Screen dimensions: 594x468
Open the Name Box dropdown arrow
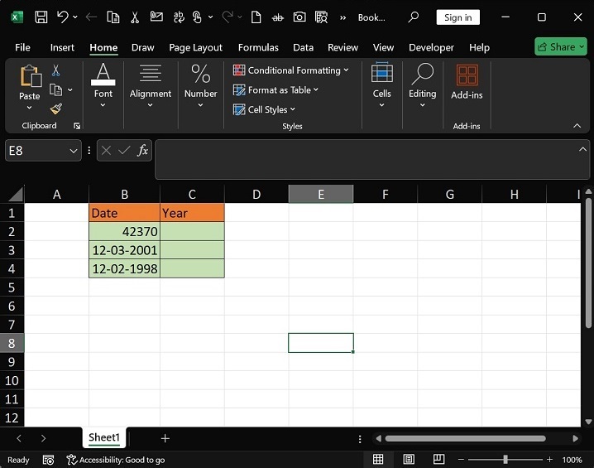coord(74,151)
